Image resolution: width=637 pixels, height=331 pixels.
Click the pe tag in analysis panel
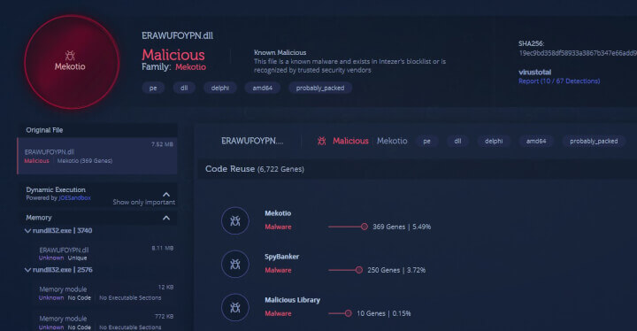click(426, 141)
